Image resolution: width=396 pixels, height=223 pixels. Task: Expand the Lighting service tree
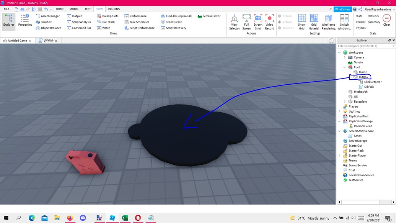(x=339, y=112)
